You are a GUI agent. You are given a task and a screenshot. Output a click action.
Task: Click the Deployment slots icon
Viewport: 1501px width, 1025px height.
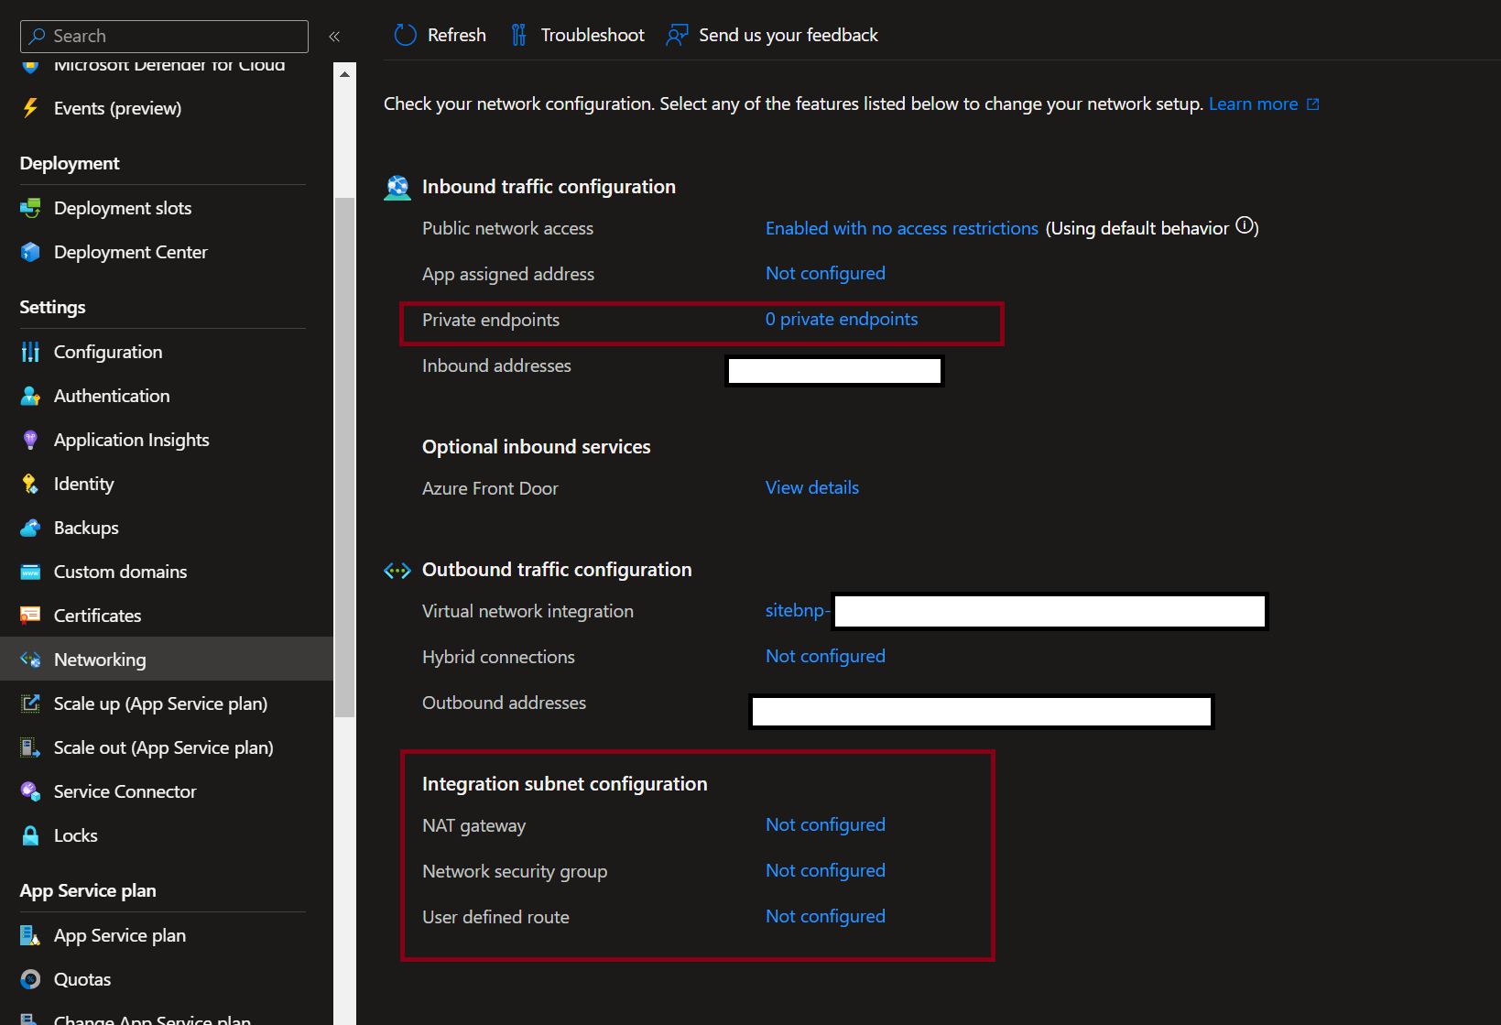click(x=30, y=208)
